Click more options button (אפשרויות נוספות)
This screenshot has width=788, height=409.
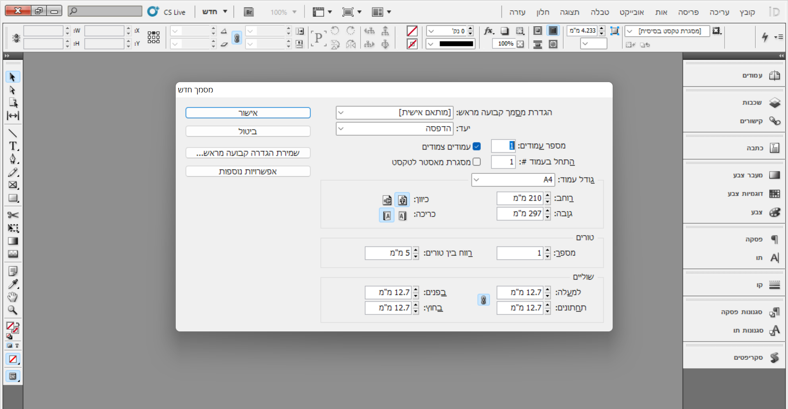coord(248,171)
